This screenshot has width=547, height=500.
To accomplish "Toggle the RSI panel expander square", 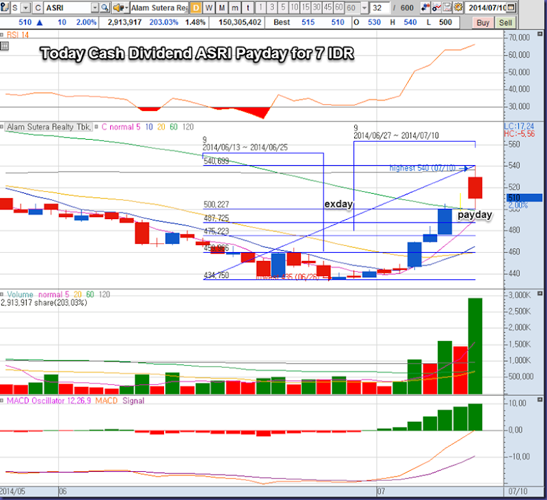I will pyautogui.click(x=2, y=35).
